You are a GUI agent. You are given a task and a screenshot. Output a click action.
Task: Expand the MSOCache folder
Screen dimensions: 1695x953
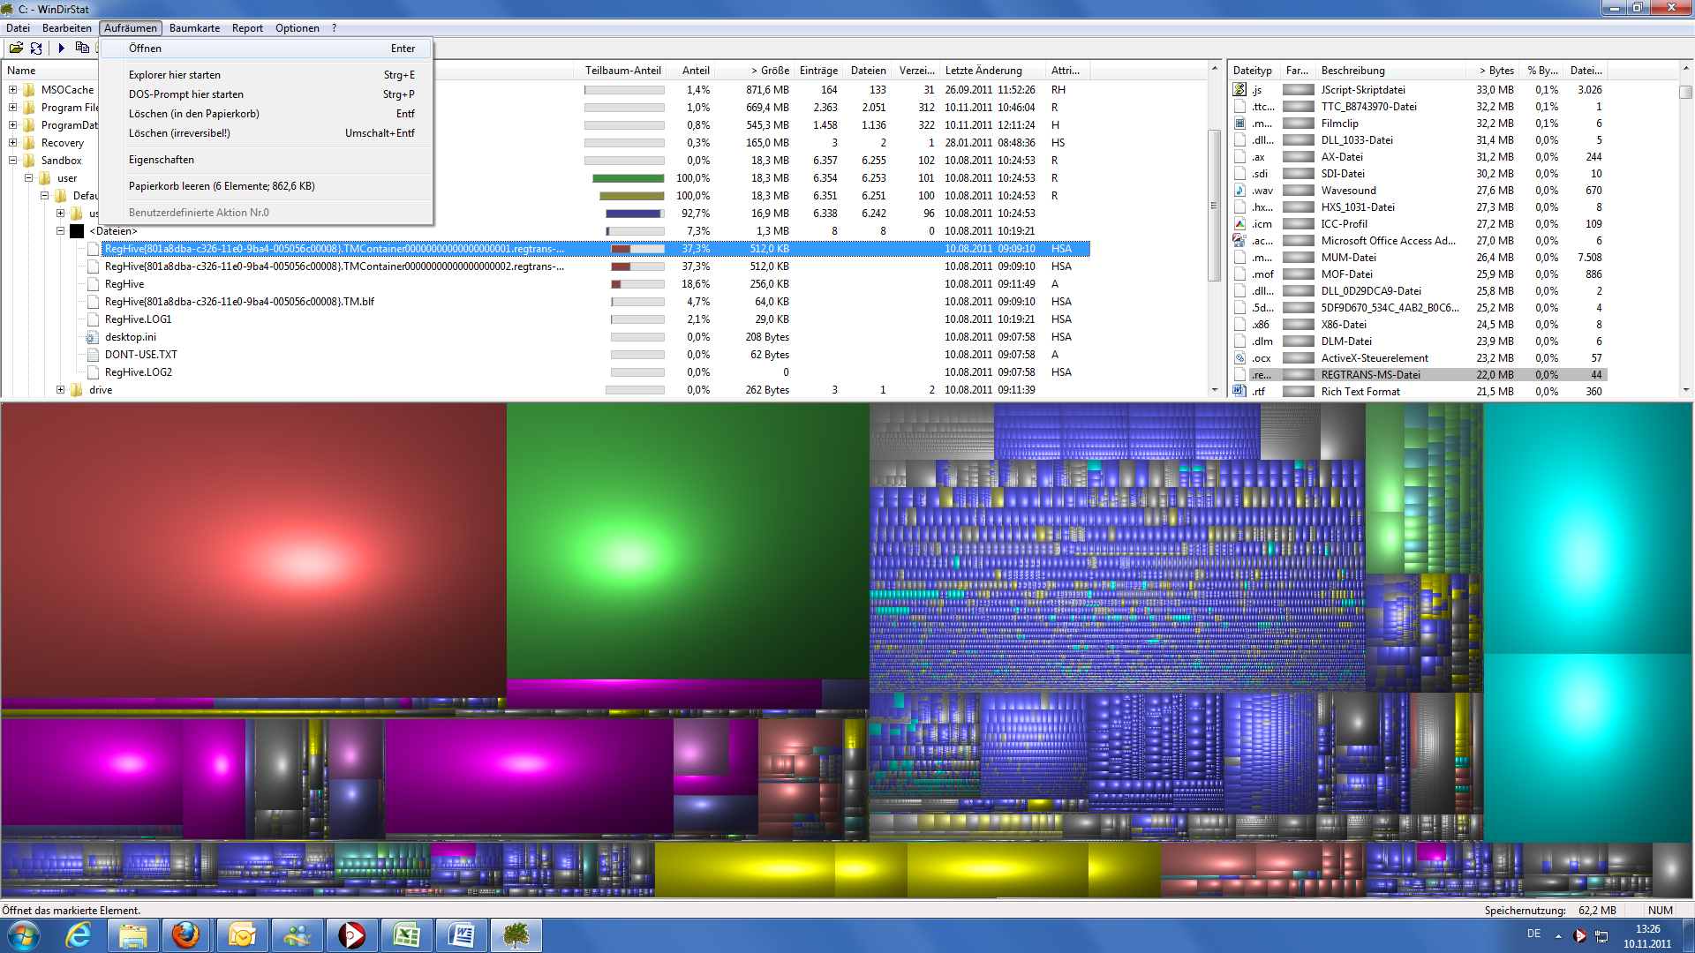tap(12, 90)
